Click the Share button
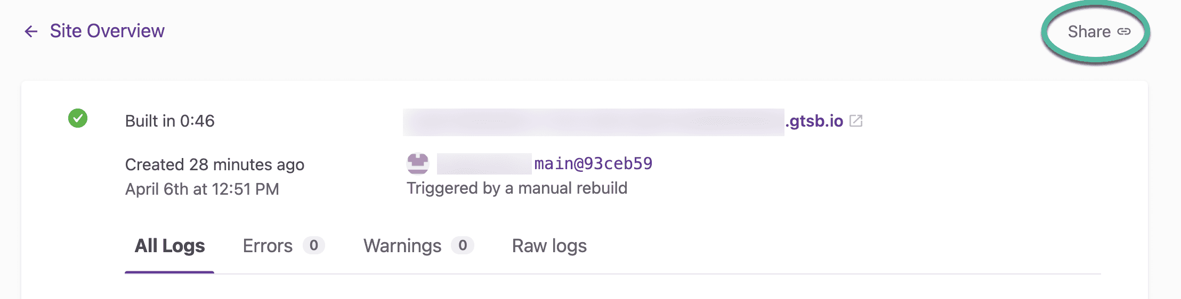The width and height of the screenshot is (1181, 299). pyautogui.click(x=1089, y=32)
